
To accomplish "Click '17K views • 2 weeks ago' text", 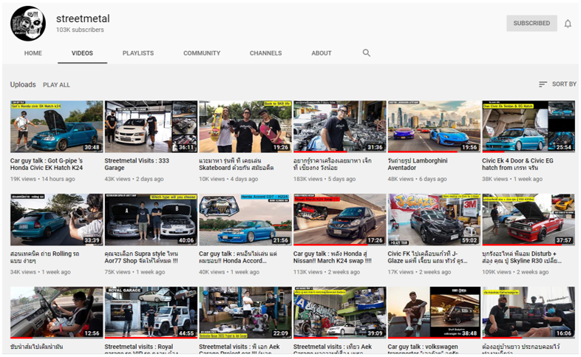I will (x=419, y=272).
